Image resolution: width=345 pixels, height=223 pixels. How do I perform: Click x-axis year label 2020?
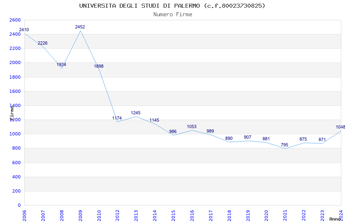[266, 216]
